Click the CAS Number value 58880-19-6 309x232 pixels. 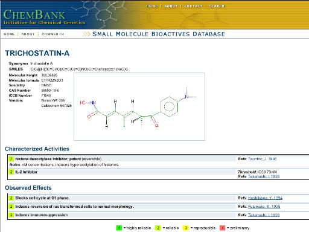coord(50,91)
